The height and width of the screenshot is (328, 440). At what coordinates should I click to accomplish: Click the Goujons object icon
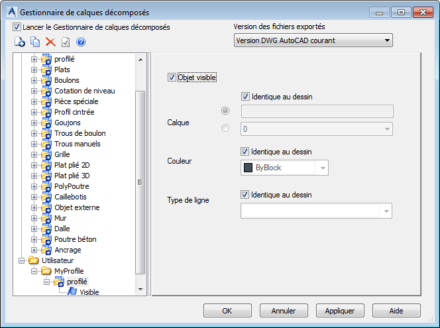pos(46,123)
